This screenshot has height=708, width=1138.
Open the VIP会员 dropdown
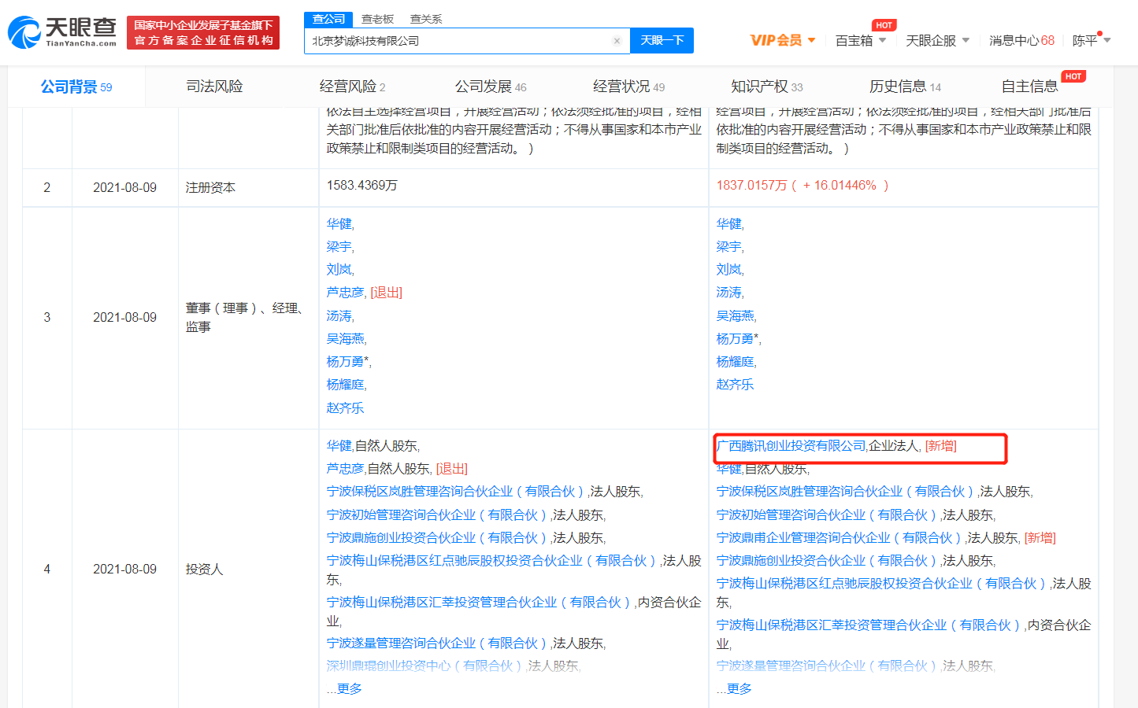tap(782, 40)
